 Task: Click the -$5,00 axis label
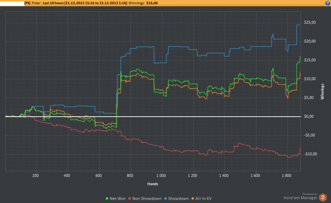(x=309, y=135)
